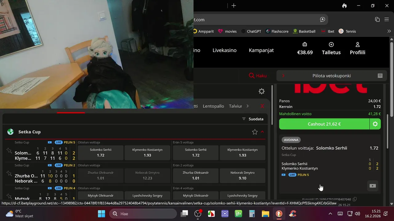This screenshot has width=394, height=221.
Task: Show more bookmarks with the double chevron
Action: tap(389, 31)
